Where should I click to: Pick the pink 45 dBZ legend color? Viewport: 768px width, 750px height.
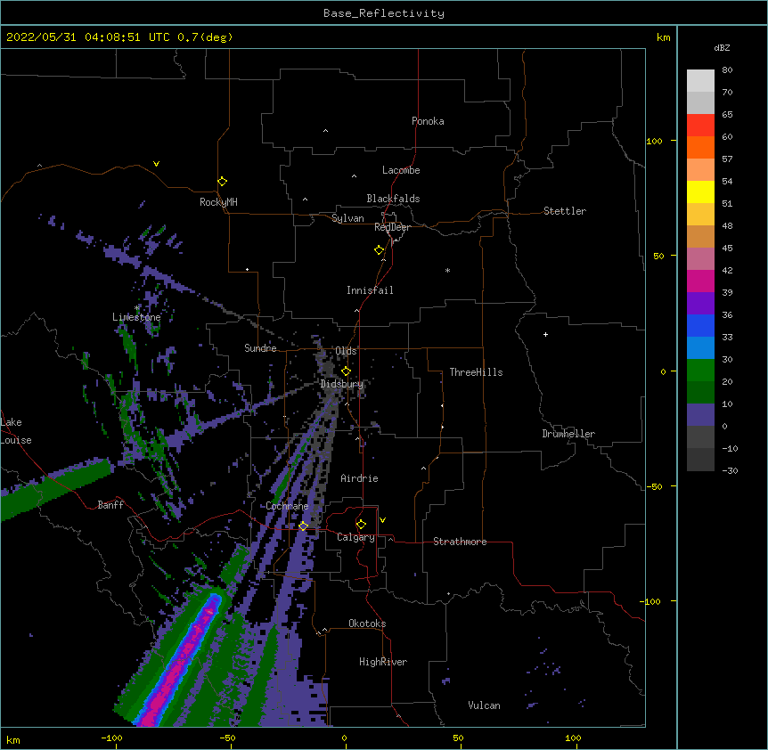[700, 259]
